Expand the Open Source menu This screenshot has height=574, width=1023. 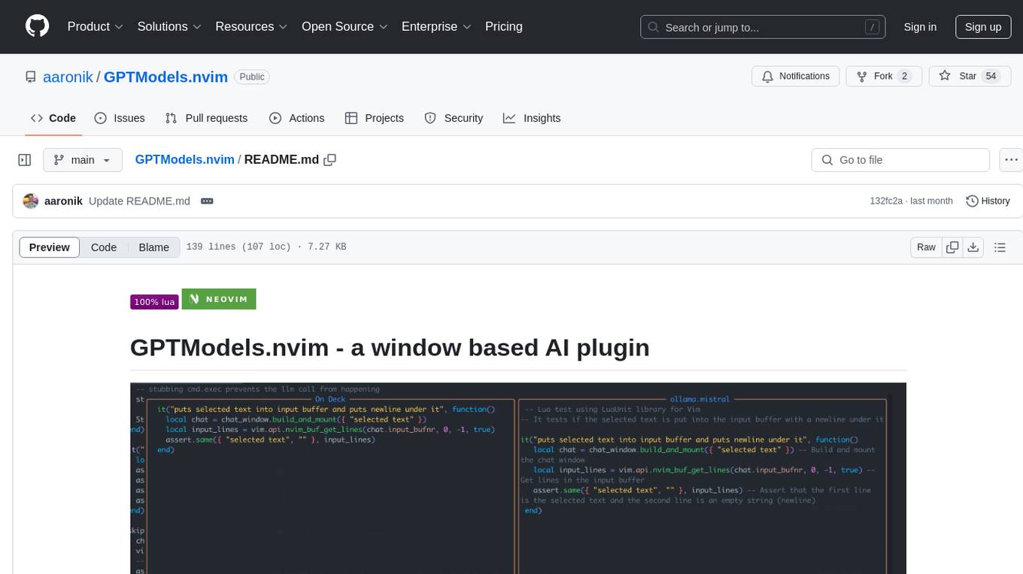coord(345,26)
